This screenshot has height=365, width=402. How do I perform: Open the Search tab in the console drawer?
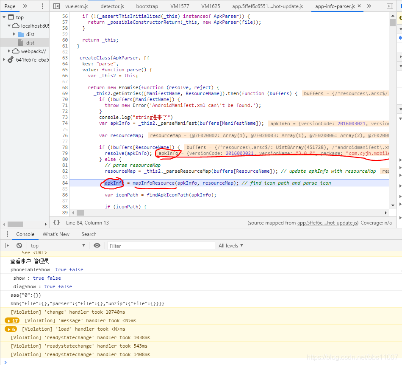coord(89,234)
